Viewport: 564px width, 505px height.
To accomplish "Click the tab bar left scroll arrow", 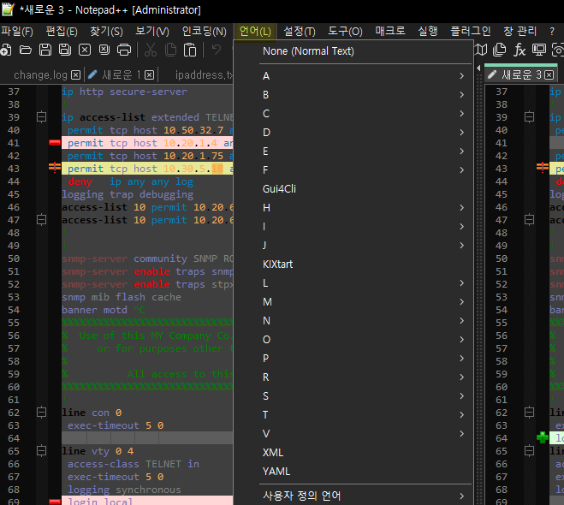I will (x=478, y=68).
